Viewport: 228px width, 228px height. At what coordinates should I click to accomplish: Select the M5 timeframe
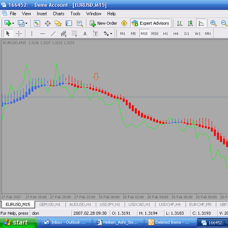(133, 33)
